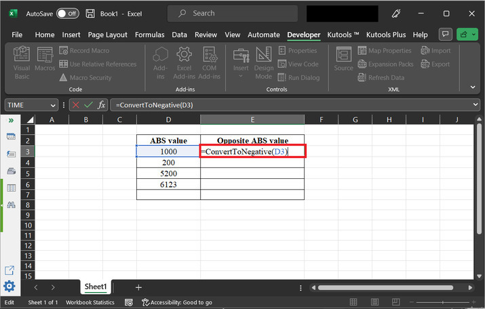The width and height of the screenshot is (485, 309).
Task: Open the Name Box dropdown
Action: click(53, 105)
